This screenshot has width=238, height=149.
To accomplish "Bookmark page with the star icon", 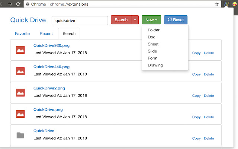I will click(x=217, y=4).
